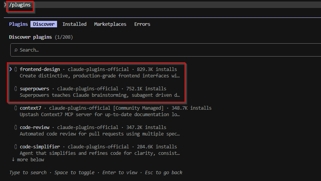The image size is (321, 181).
Task: Click the 348.7K installs count
Action: (x=191, y=108)
